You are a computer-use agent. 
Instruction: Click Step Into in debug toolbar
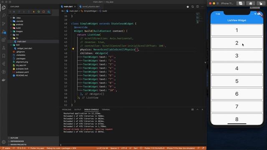tap(24, 12)
